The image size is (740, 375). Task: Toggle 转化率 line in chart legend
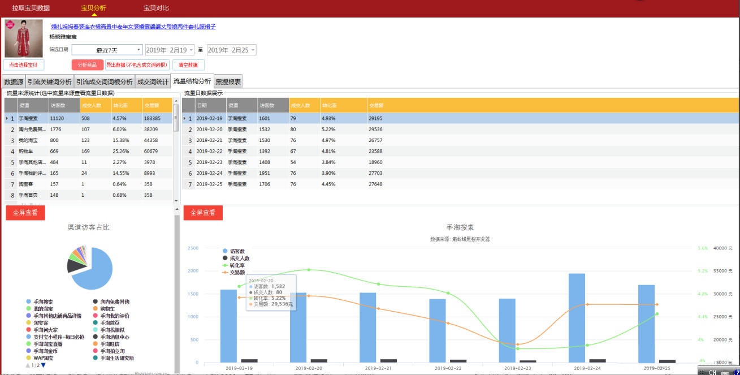click(x=234, y=265)
